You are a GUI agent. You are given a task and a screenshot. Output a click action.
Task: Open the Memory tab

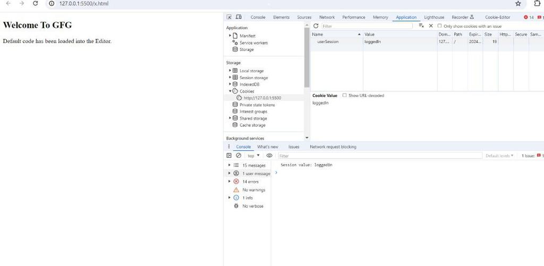[380, 18]
